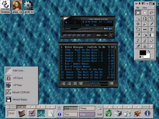The width and height of the screenshot is (159, 119).
Task: Switch to workspace Four
Action: (x=87, y=115)
